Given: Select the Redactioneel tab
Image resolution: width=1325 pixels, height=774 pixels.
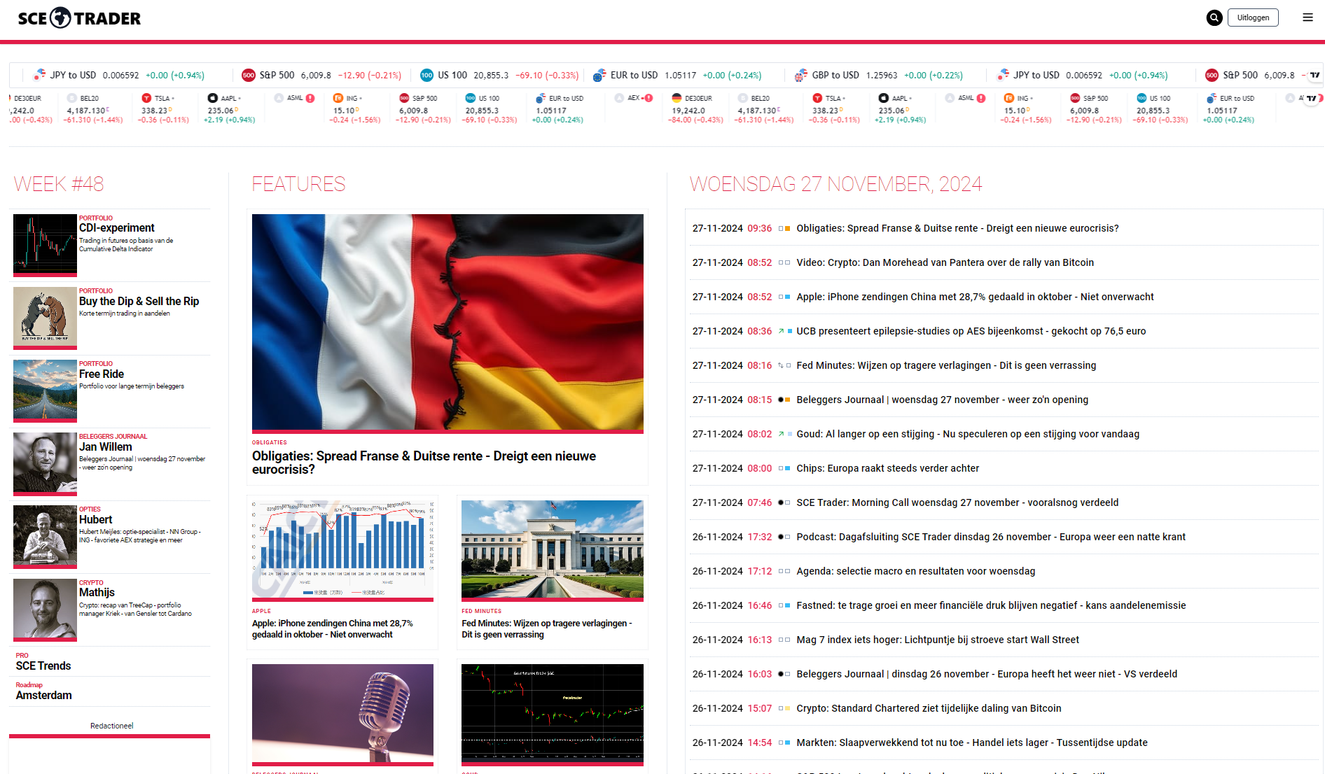Looking at the screenshot, I should point(112,726).
